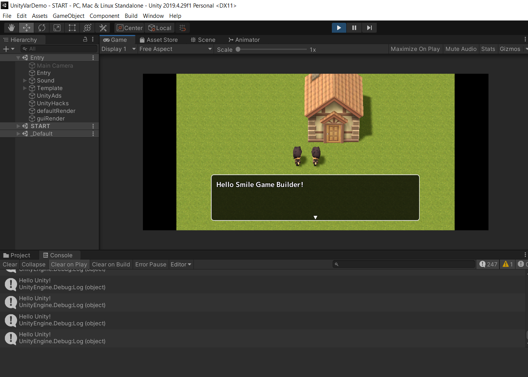The width and height of the screenshot is (528, 377).
Task: Select the Rect Transform tool
Action: pyautogui.click(x=72, y=28)
